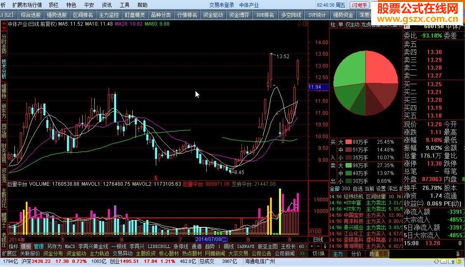Select the 股圣主图 indicator tab
The width and height of the screenshot is (465, 267).
pyautogui.click(x=268, y=246)
